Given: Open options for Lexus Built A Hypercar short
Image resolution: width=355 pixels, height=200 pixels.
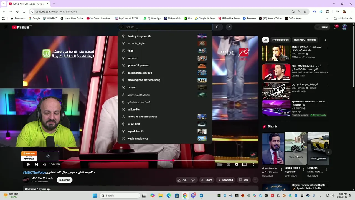Looking at the screenshot, I should pos(303,169).
